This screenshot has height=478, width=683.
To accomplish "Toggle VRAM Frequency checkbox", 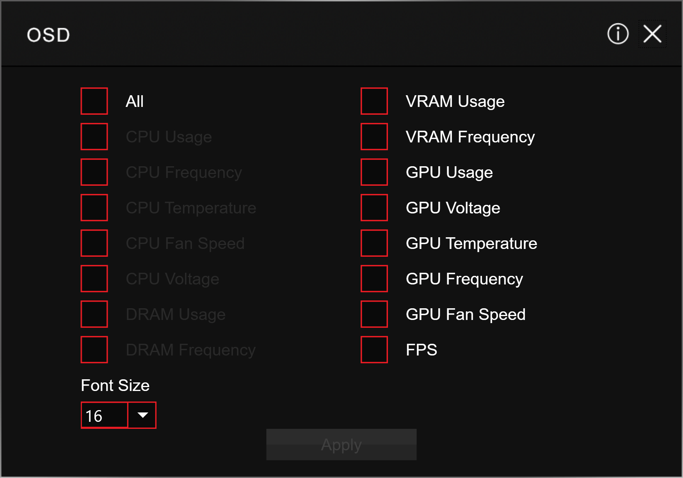I will tap(374, 137).
